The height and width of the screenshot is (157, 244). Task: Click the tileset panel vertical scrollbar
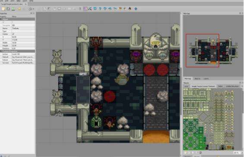[243, 119]
